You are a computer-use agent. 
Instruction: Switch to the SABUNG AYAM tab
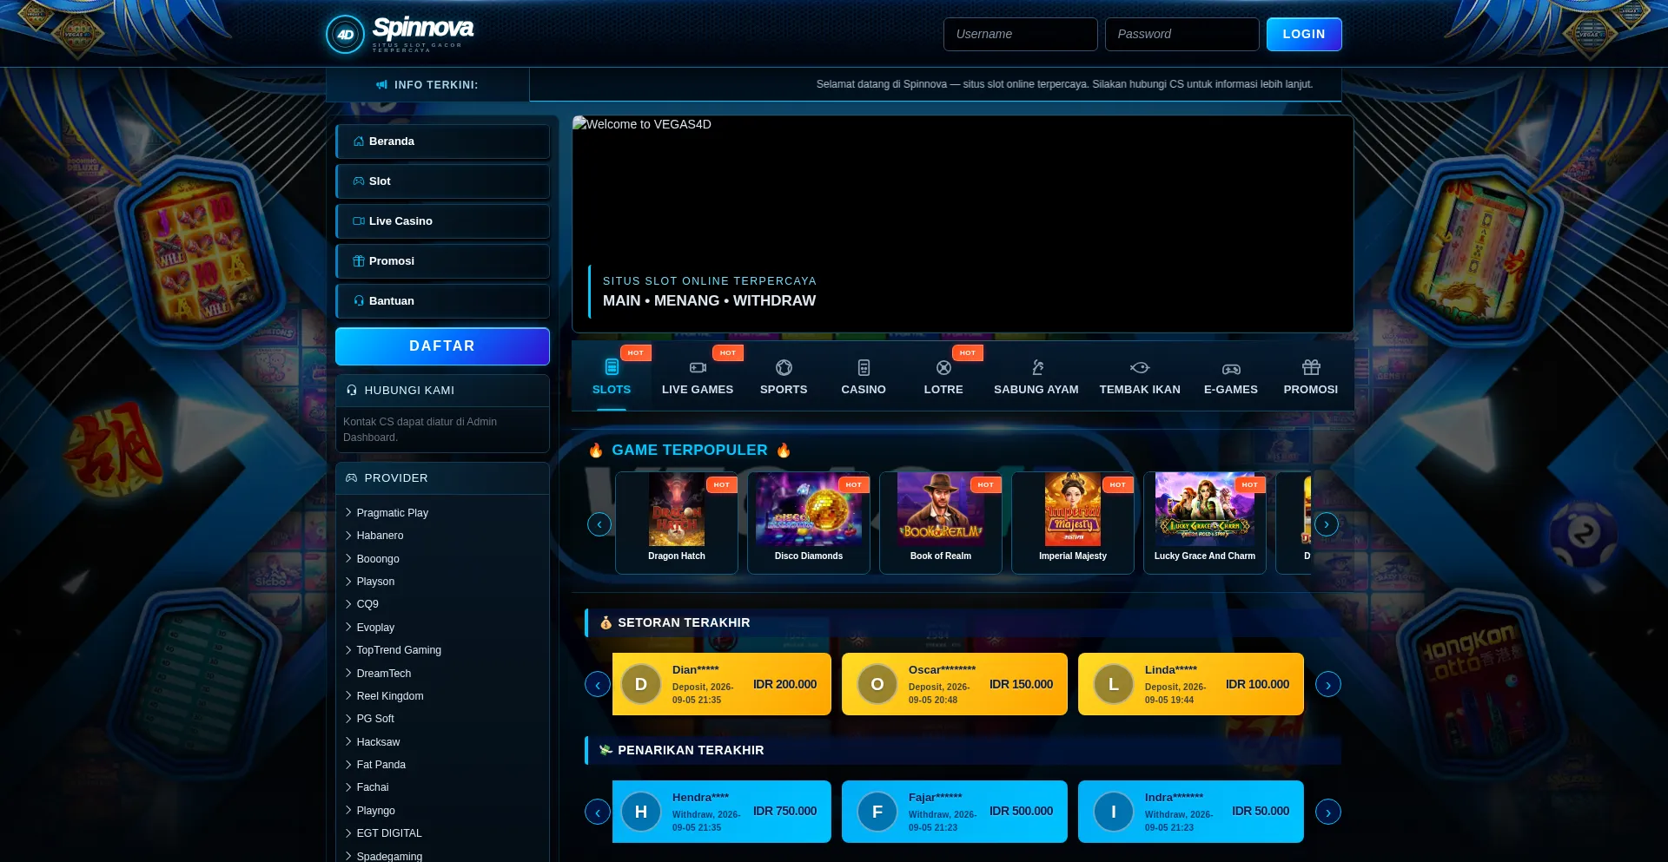1036,378
